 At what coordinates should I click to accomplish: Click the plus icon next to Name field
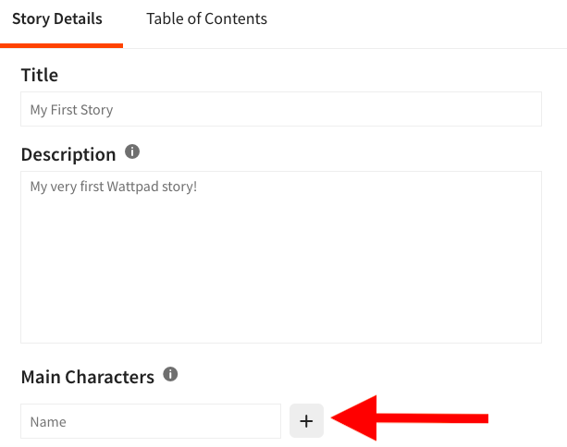pos(306,421)
